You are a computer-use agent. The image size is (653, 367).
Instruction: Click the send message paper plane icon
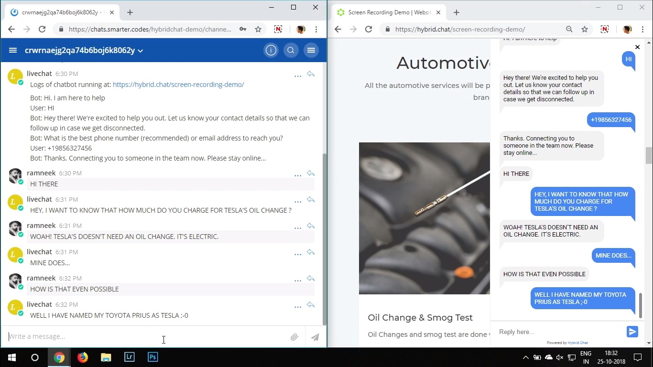tap(315, 337)
